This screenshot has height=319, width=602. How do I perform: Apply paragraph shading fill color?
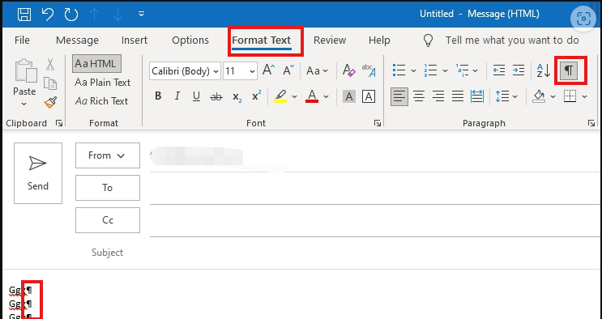pos(539,96)
